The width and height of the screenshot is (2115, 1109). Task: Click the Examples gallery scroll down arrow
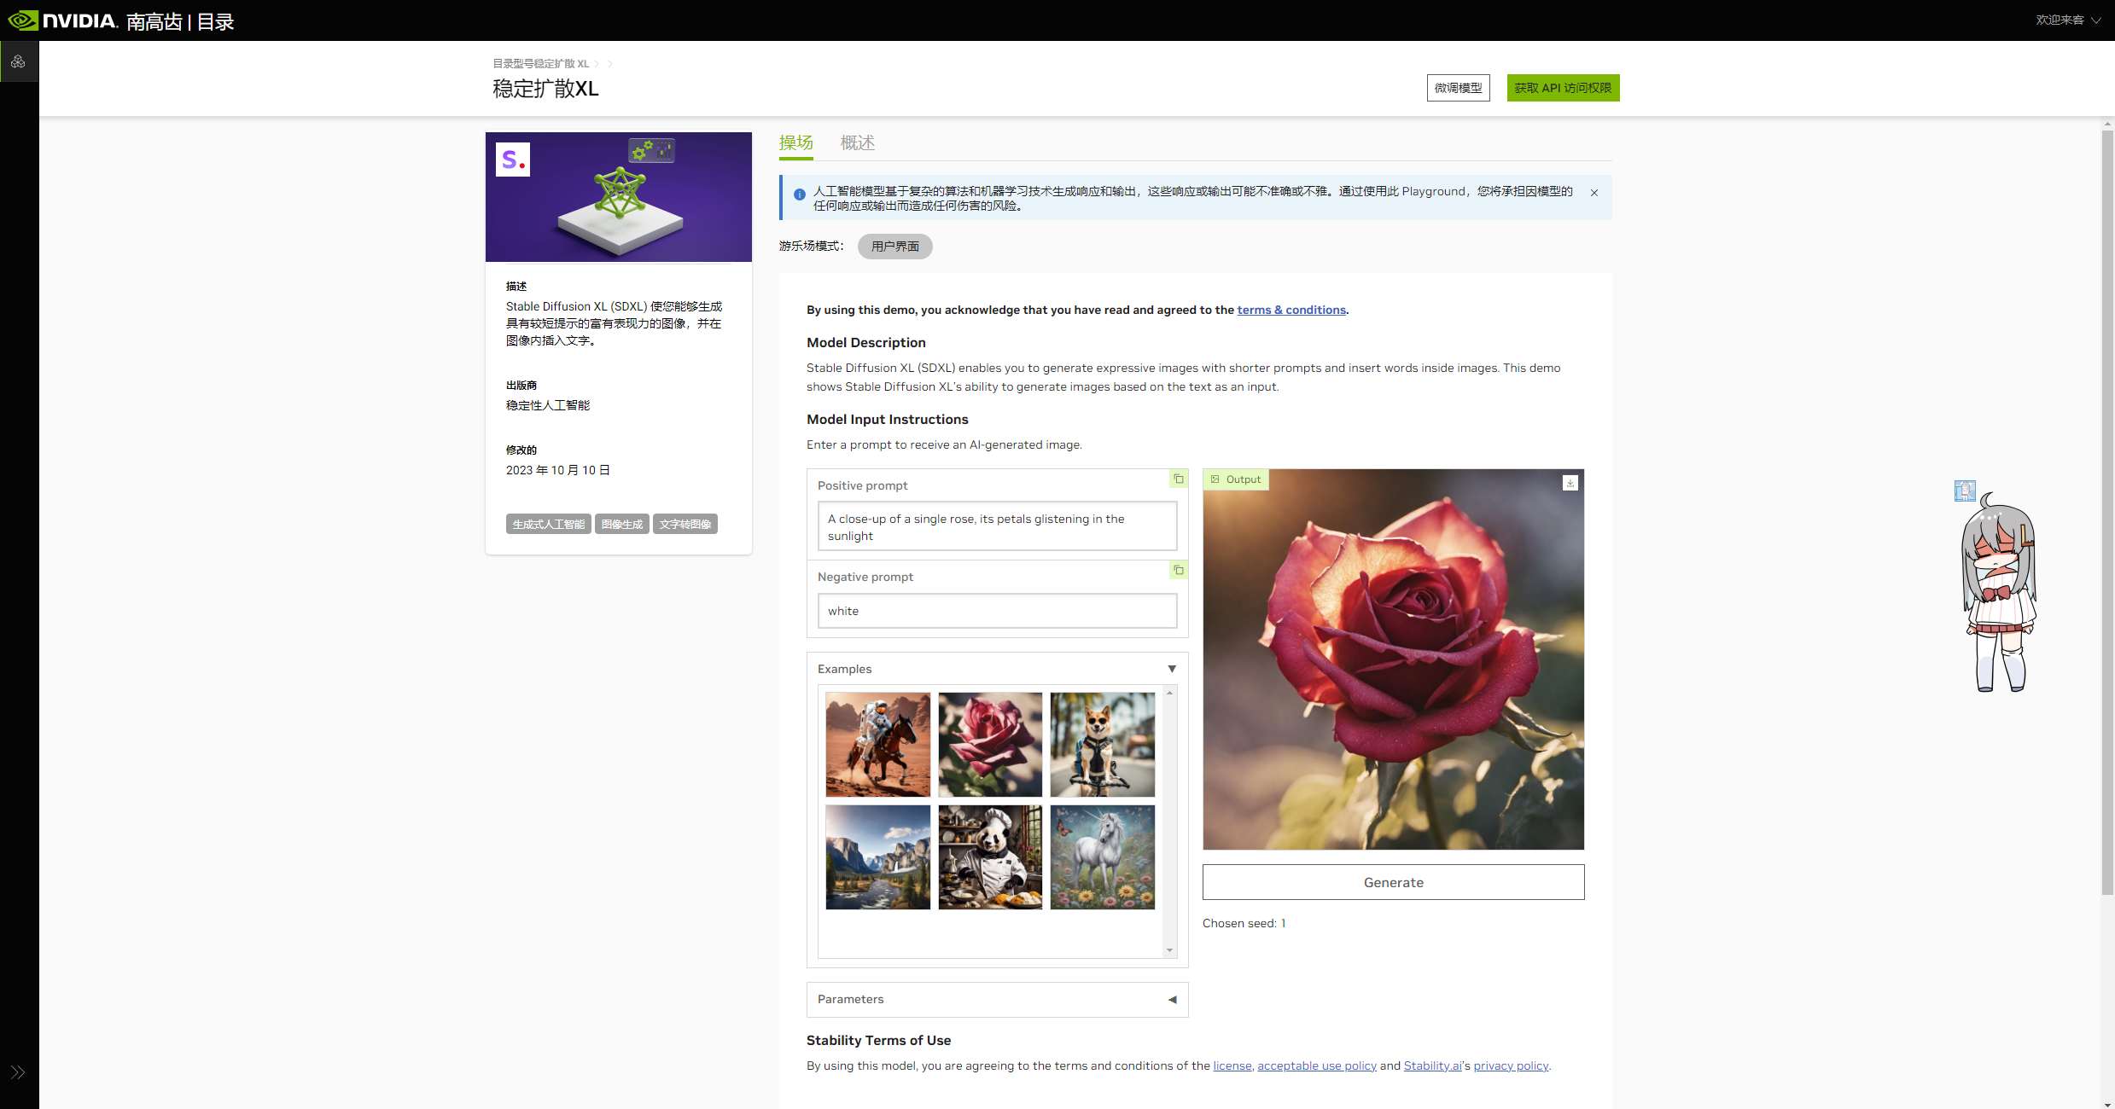click(1169, 950)
